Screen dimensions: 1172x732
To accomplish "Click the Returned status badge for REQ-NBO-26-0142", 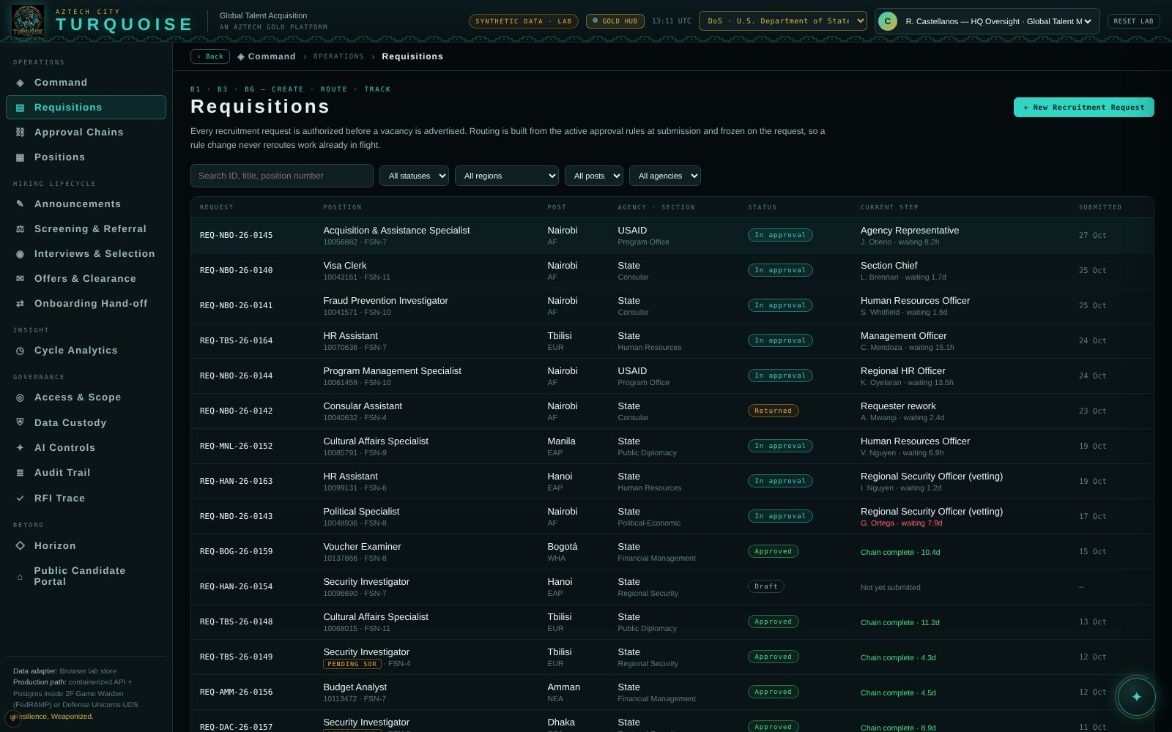I will point(773,411).
